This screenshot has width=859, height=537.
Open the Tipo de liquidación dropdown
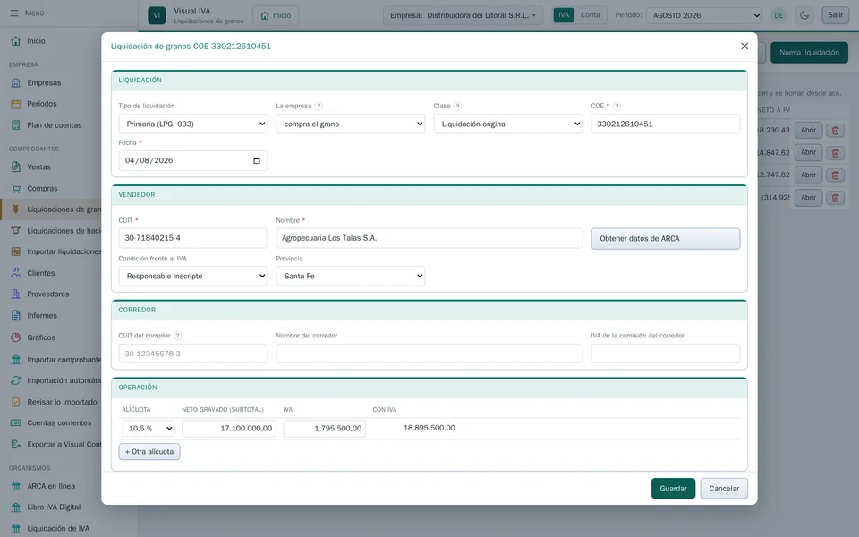tap(193, 124)
